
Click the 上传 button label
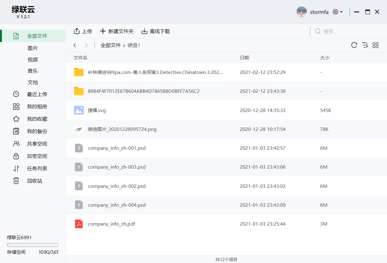click(x=87, y=31)
